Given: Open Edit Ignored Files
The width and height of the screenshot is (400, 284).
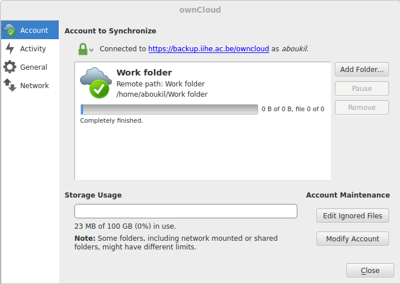Looking at the screenshot, I should (x=353, y=216).
